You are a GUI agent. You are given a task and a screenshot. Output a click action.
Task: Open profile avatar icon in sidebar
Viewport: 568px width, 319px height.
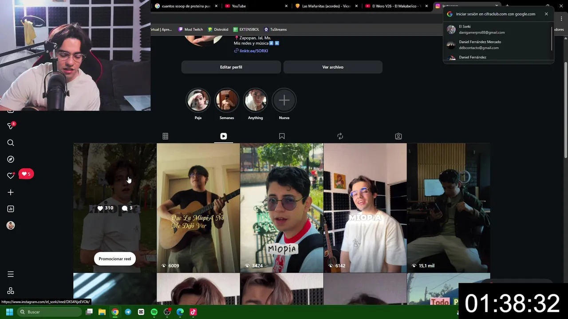point(11,226)
